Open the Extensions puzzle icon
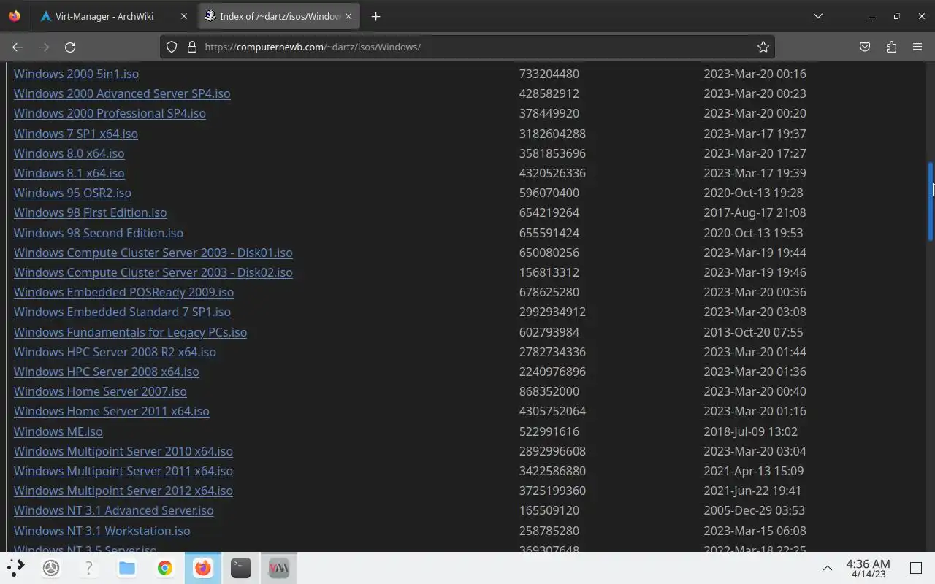 pyautogui.click(x=891, y=47)
